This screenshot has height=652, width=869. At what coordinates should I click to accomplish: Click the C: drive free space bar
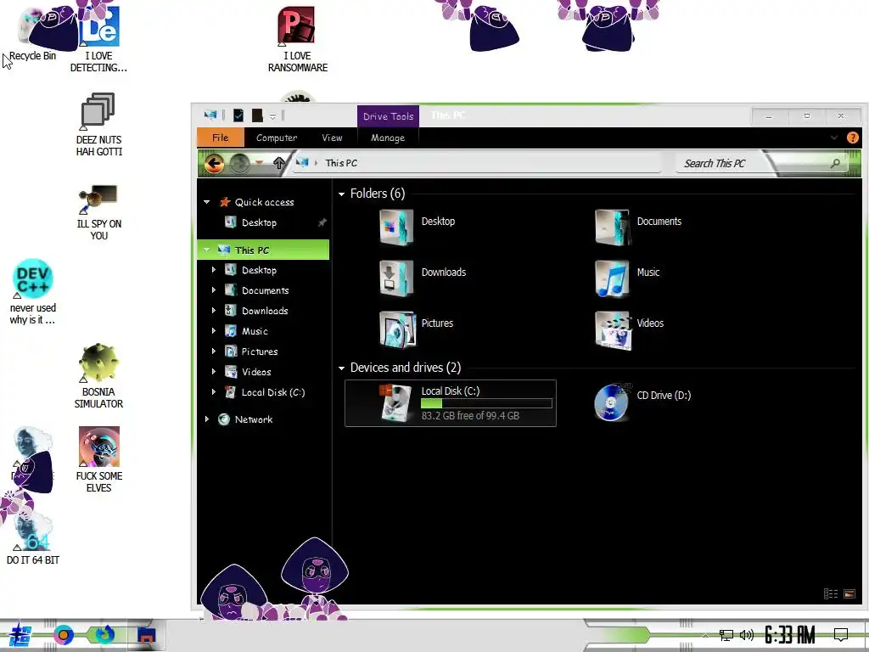click(x=486, y=403)
